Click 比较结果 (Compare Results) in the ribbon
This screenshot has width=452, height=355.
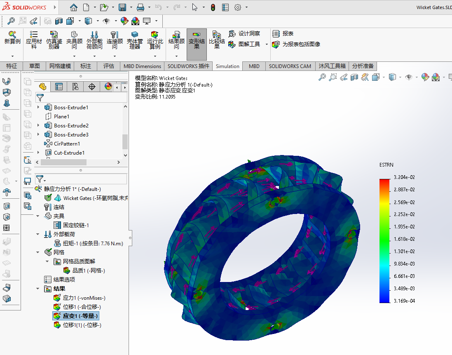[x=217, y=40]
